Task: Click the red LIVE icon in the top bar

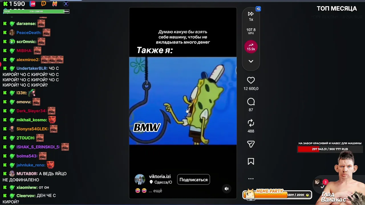Action: pos(33,4)
